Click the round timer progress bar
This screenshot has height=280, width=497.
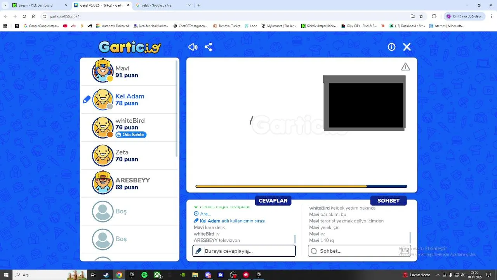301,186
